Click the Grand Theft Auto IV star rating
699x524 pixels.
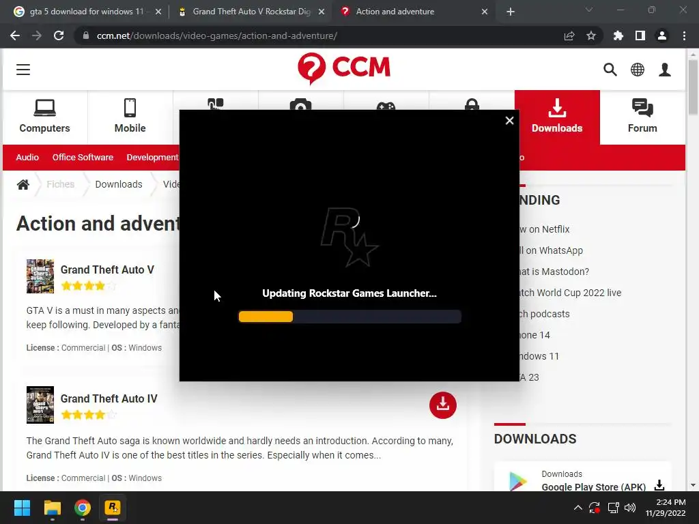pyautogui.click(x=89, y=415)
